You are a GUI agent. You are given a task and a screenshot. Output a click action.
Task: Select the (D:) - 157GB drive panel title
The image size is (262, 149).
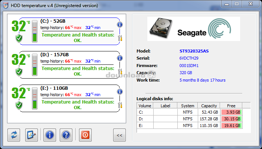55,55
